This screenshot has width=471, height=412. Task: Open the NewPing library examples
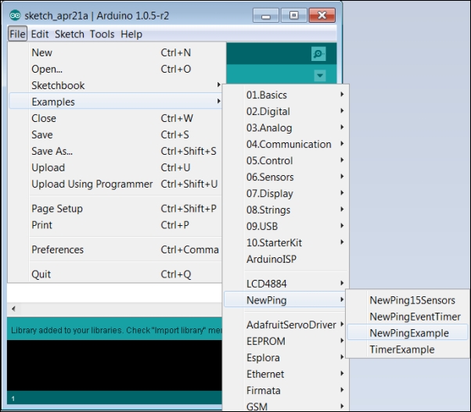click(x=285, y=300)
